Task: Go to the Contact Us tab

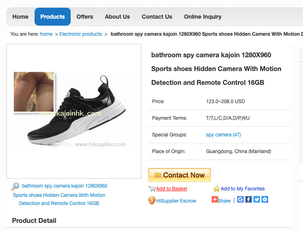Action: point(157,17)
